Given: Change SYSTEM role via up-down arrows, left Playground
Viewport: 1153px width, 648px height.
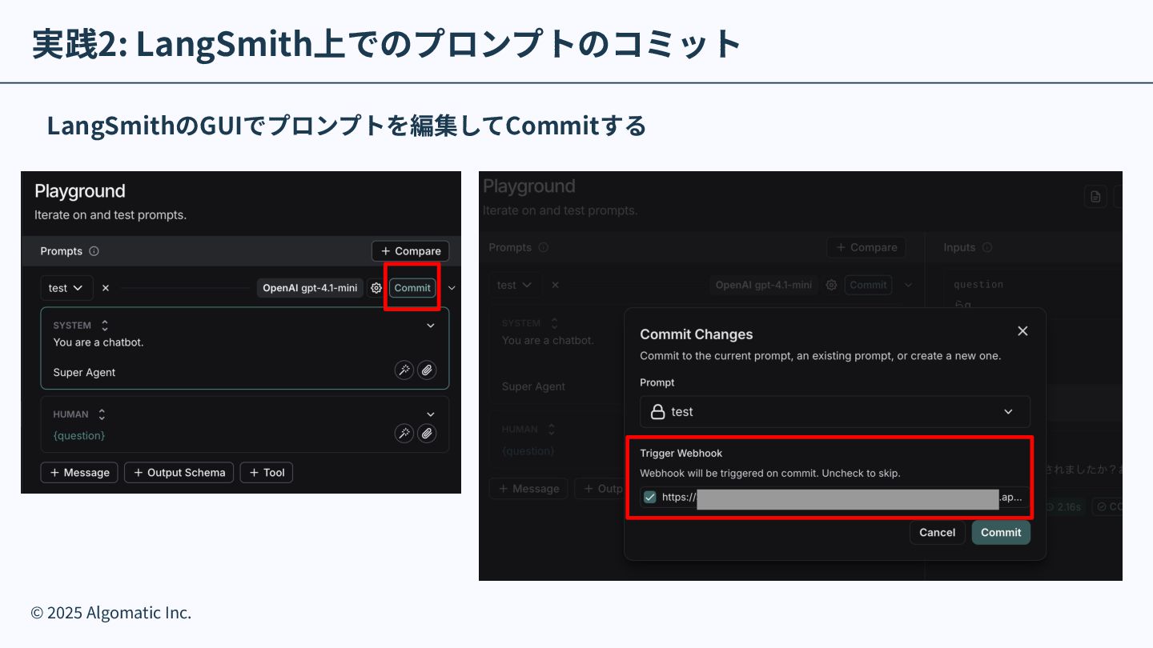Looking at the screenshot, I should point(105,326).
